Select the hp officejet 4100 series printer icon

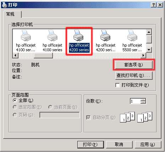pyautogui.click(x=53, y=35)
